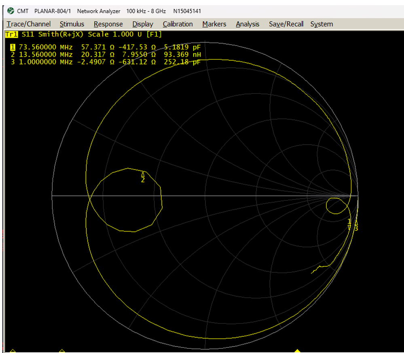Open the Save/Recall menu
This screenshot has width=404, height=353.
pos(286,24)
